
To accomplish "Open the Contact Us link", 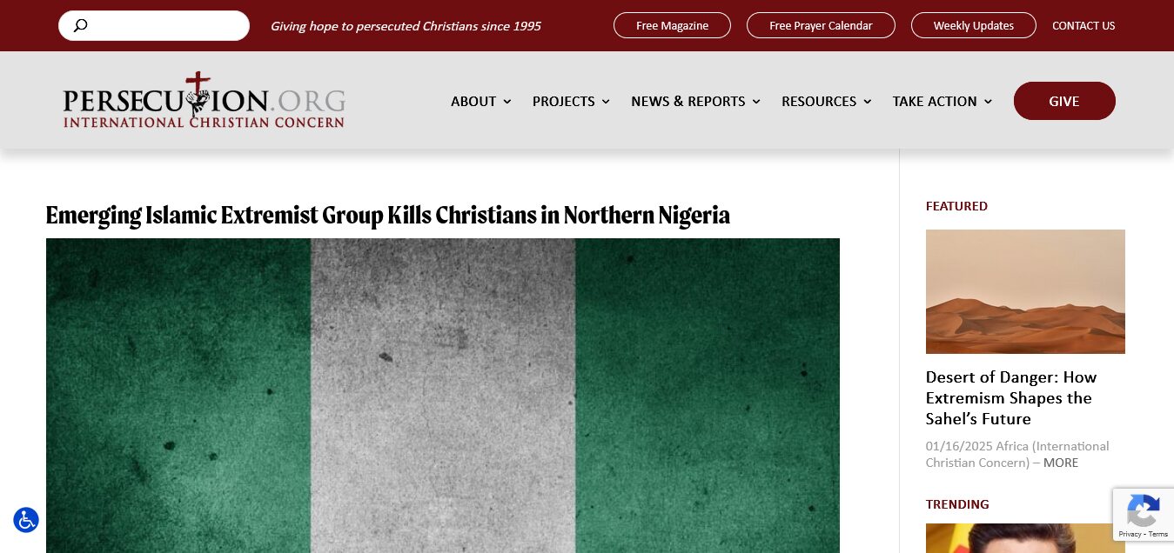I will (1083, 26).
